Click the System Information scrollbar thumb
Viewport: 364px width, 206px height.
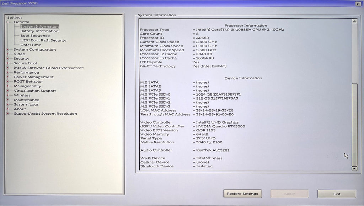click(x=354, y=125)
